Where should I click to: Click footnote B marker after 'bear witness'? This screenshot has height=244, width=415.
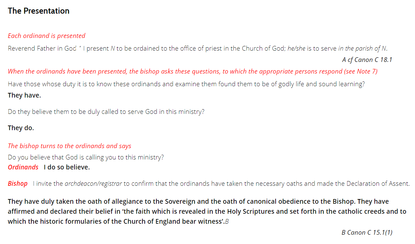227,222
